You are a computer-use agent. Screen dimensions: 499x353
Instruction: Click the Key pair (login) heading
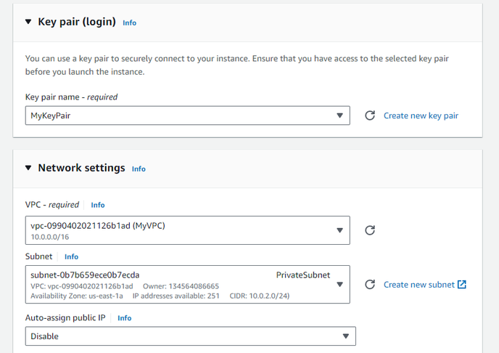coord(77,22)
